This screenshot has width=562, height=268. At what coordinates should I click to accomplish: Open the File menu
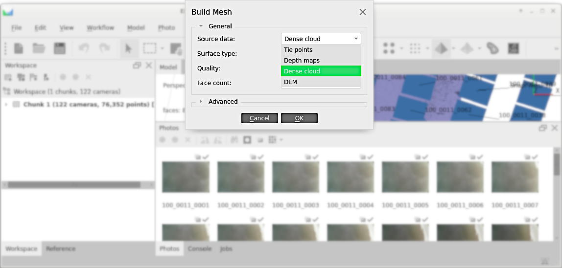pyautogui.click(x=17, y=27)
